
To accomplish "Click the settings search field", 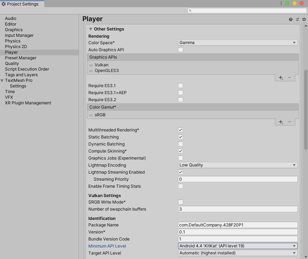I will point(247,11).
